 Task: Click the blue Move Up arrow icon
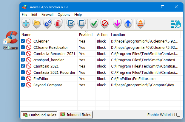pyautogui.click(x=128, y=24)
